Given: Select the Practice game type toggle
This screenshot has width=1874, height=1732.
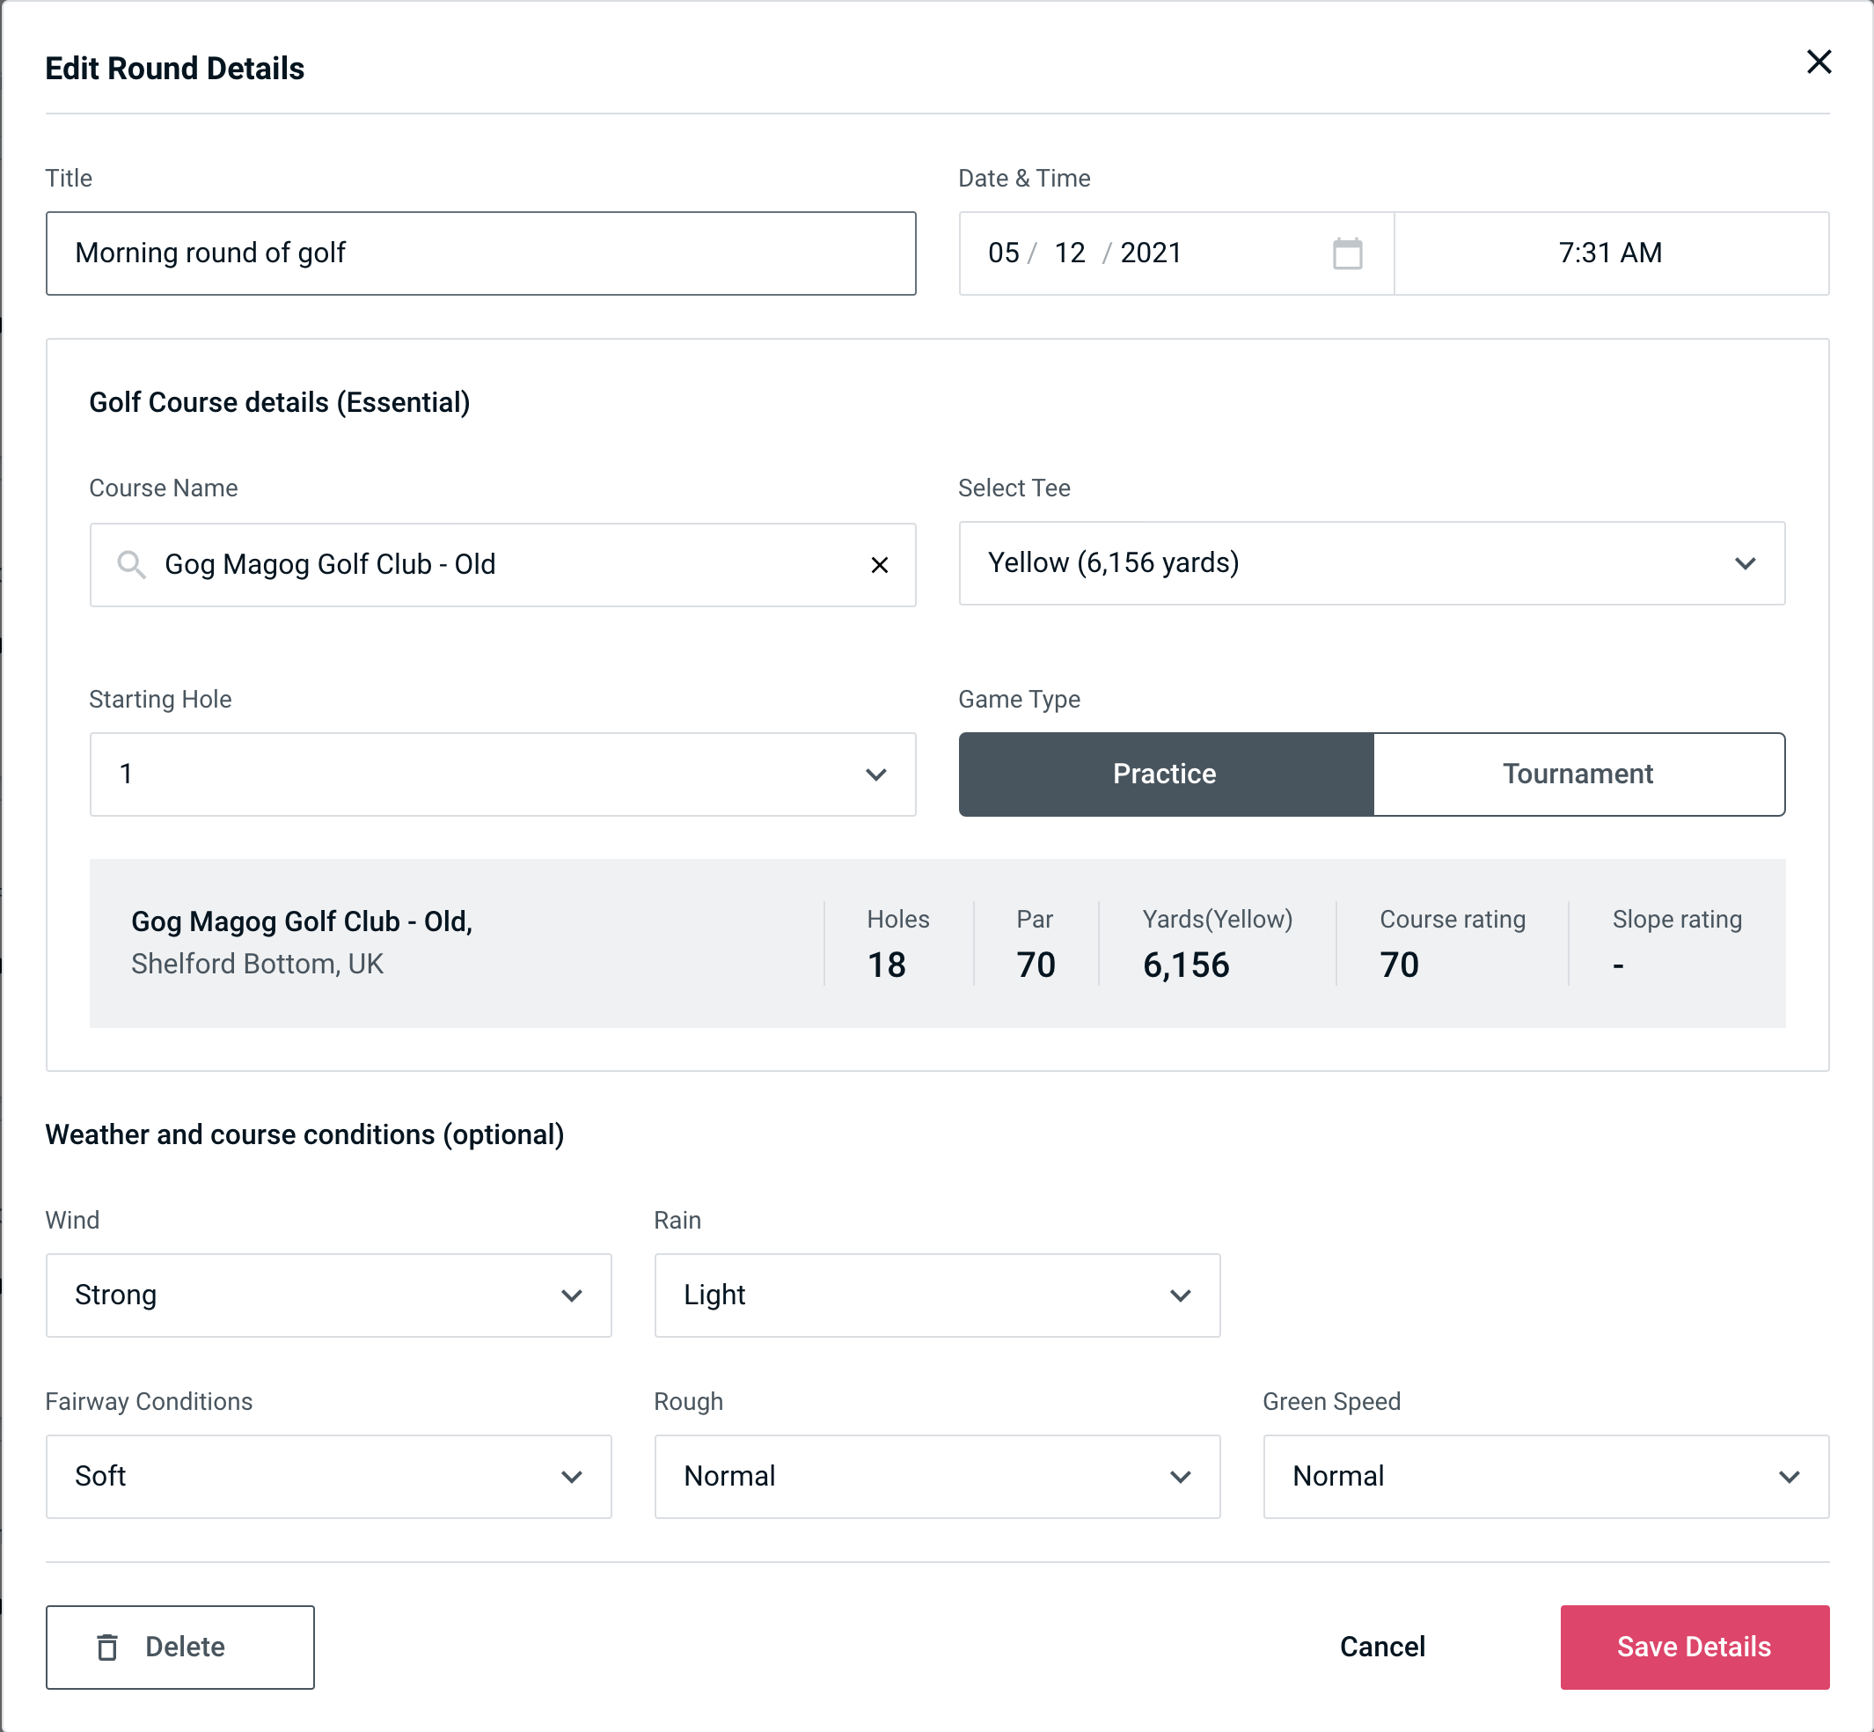Looking at the screenshot, I should coord(1164,774).
